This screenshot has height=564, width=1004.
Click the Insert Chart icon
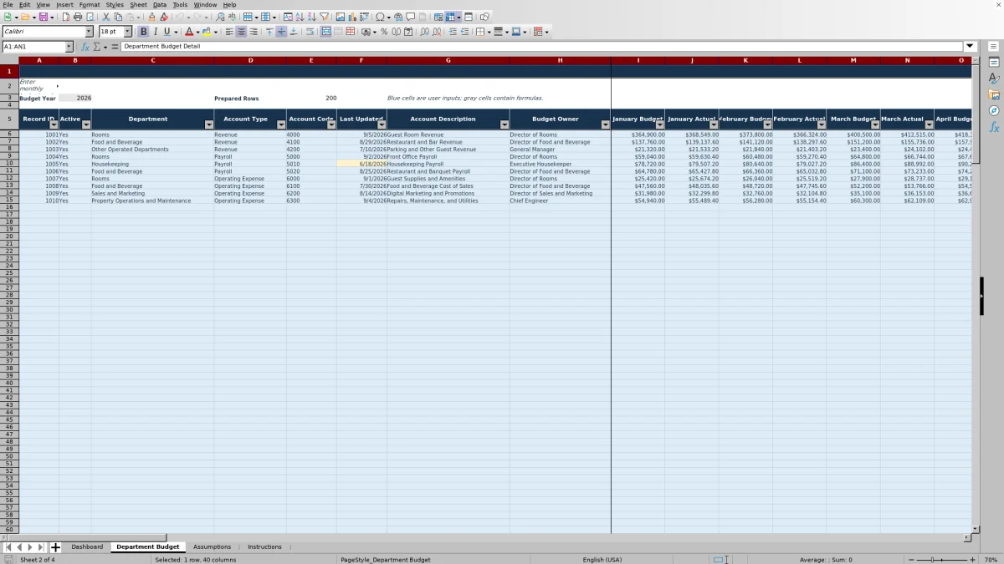point(352,17)
